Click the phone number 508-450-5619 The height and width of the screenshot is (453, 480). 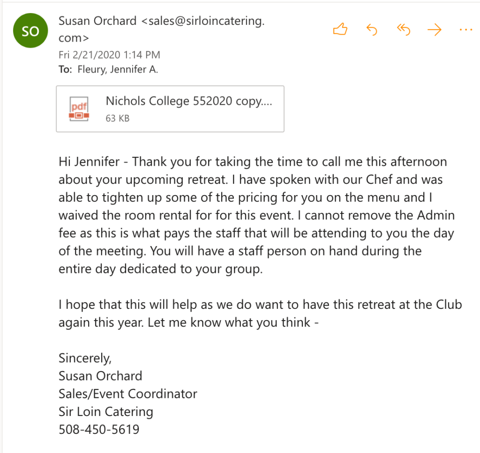[99, 430]
